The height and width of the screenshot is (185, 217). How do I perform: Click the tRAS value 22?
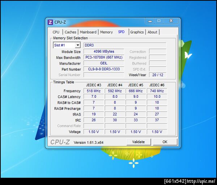[115, 114]
